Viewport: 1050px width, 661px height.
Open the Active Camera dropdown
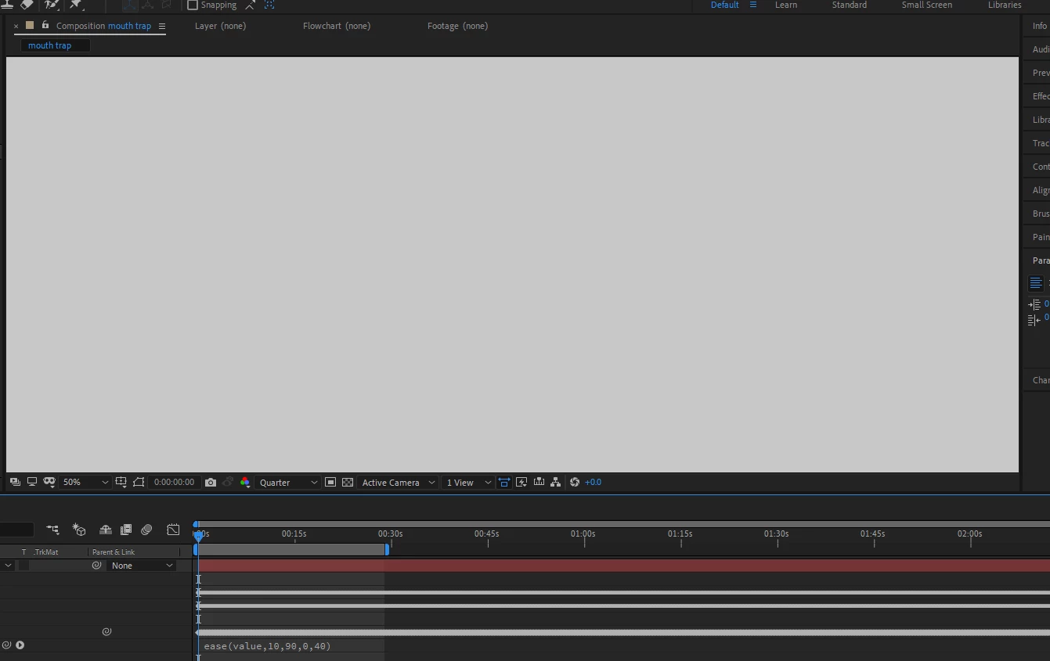click(398, 483)
